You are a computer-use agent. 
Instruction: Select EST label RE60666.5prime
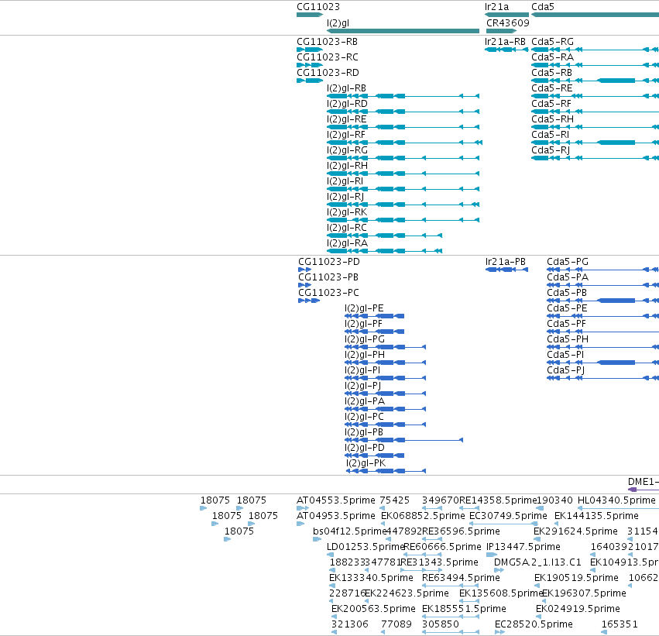[x=442, y=548]
